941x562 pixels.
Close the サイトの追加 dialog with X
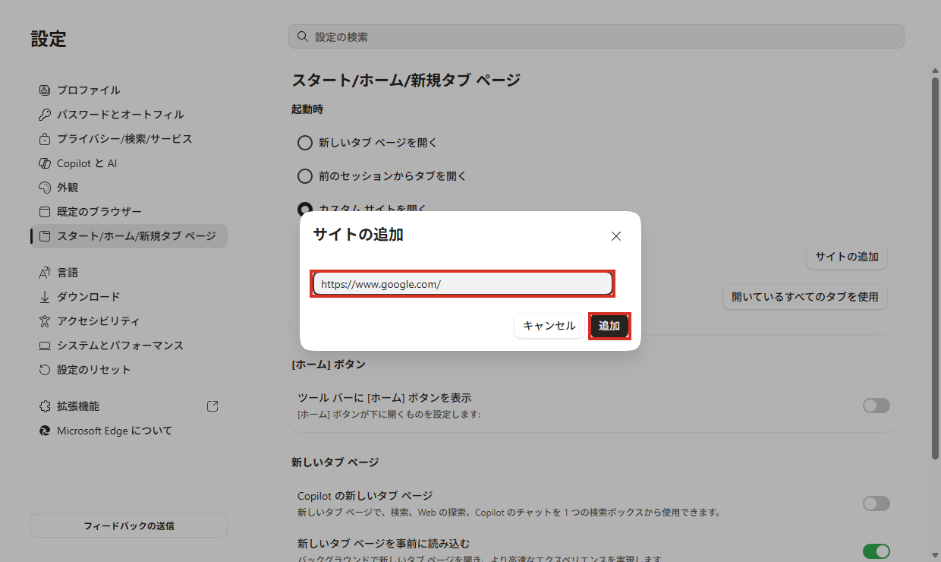pos(616,236)
